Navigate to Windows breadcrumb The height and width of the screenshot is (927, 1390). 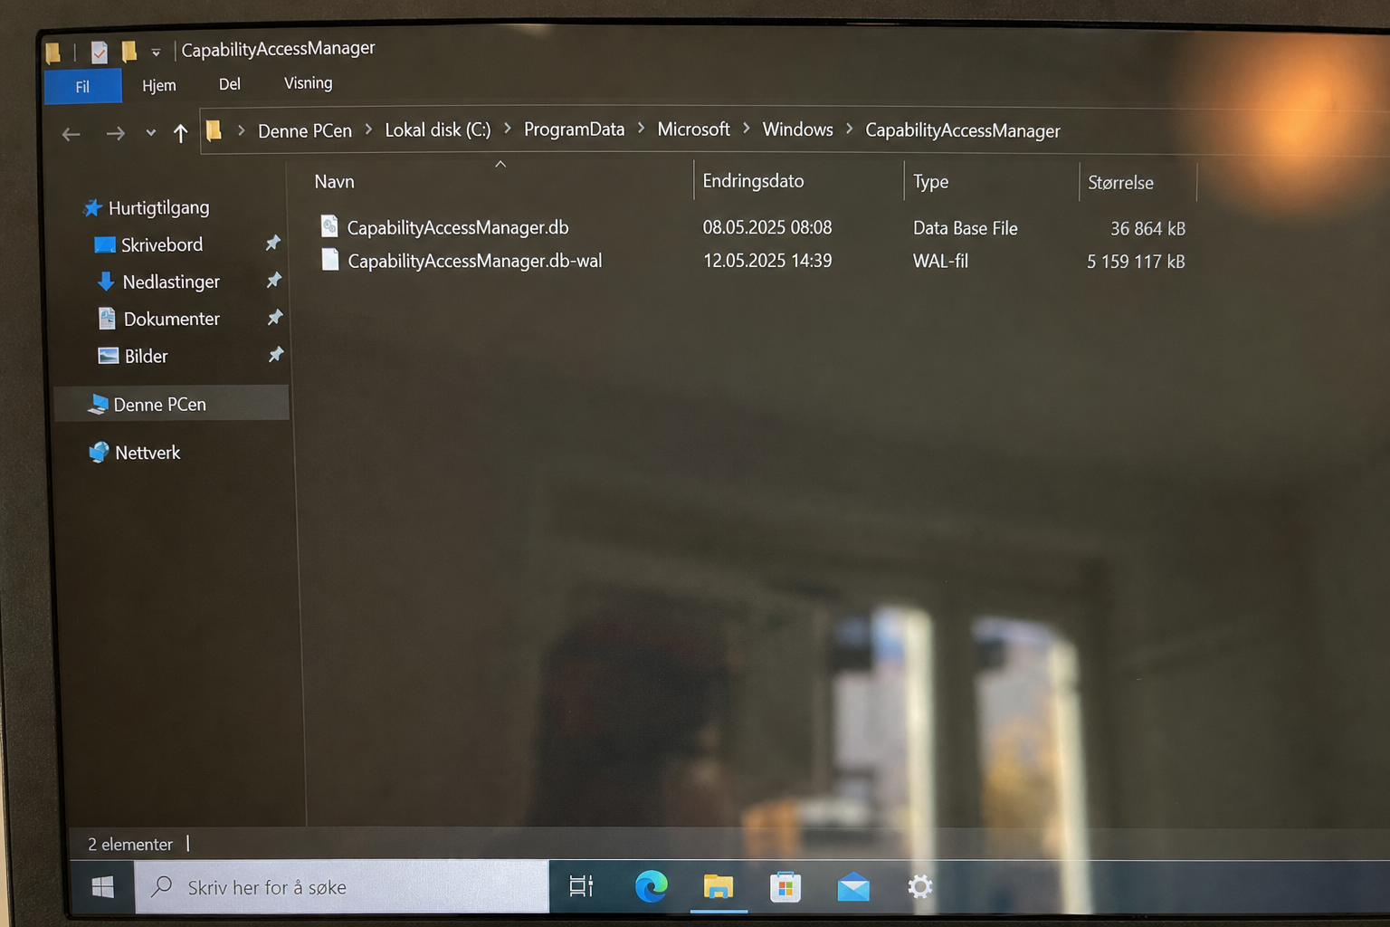797,129
